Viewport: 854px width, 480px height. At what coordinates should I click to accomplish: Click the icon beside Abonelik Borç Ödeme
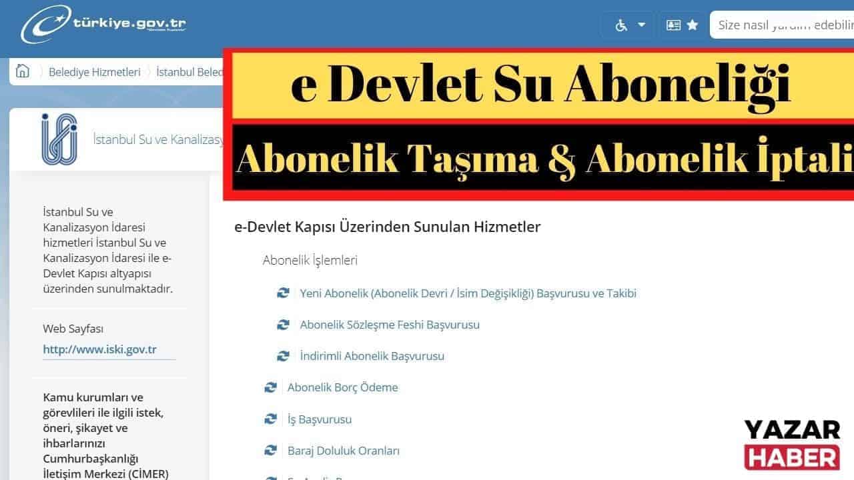point(270,387)
